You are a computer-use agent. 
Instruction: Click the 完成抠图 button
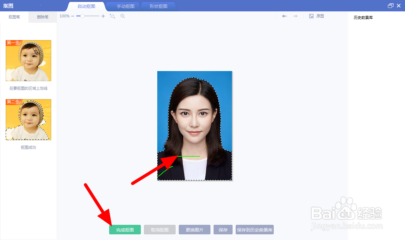point(125,230)
